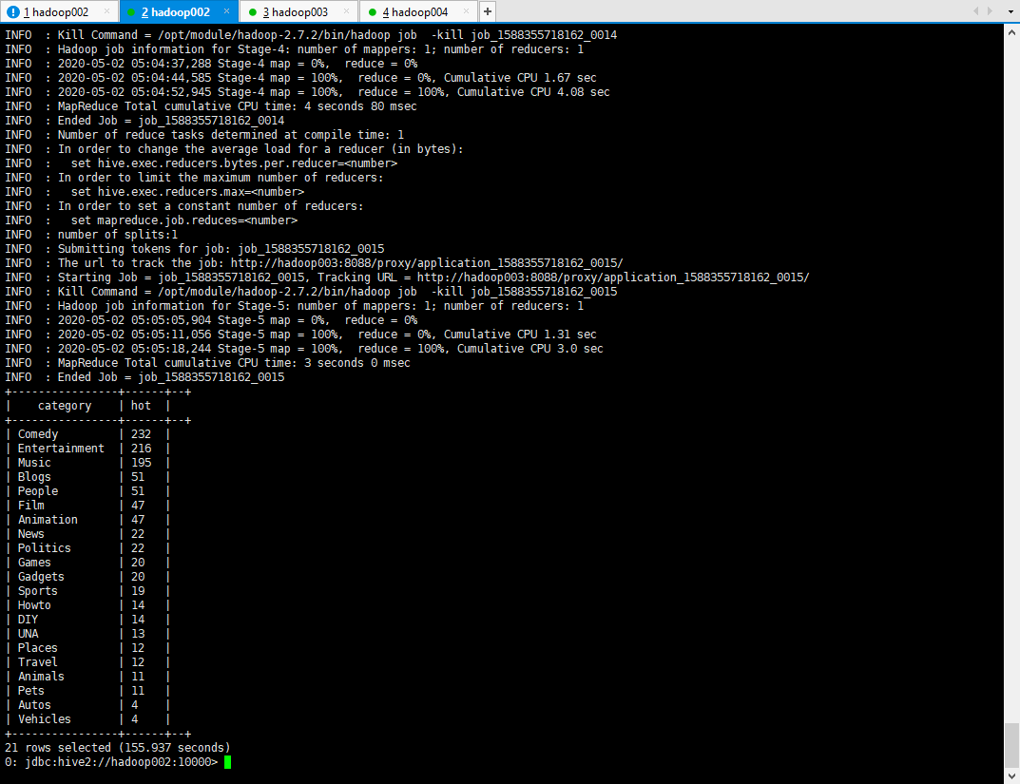Select the 'Vehicles' category cell
Image resolution: width=1020 pixels, height=784 pixels.
(45, 720)
